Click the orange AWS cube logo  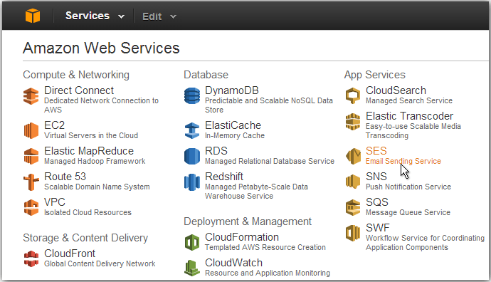point(33,16)
